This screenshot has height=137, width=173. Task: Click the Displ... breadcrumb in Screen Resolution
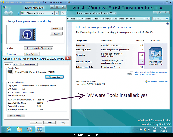tap(30, 13)
